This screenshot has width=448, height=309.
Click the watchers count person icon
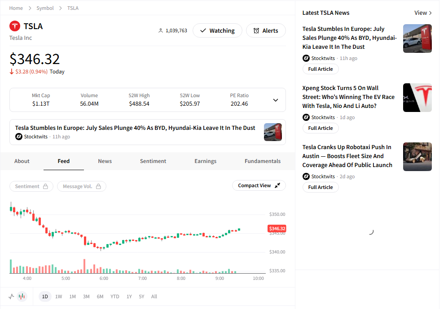pyautogui.click(x=161, y=30)
